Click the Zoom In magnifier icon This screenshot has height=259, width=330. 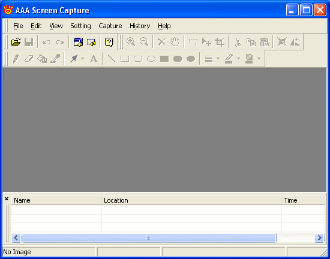coord(131,41)
